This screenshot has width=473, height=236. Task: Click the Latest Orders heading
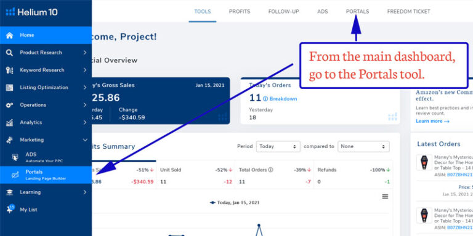tap(439, 144)
